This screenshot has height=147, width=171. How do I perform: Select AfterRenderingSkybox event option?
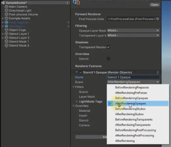138,114
